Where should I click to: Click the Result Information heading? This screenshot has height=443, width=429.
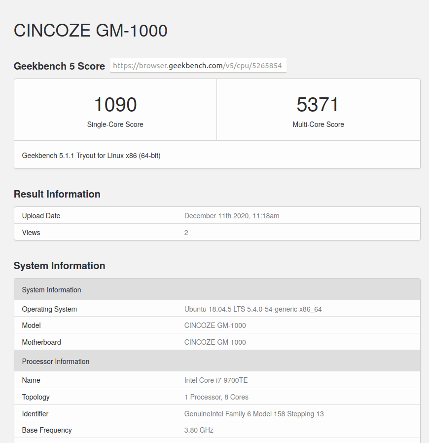pyautogui.click(x=57, y=194)
